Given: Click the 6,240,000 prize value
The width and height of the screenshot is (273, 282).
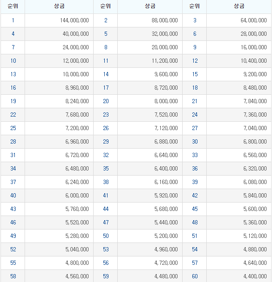Looking at the screenshot, I should 77,182.
